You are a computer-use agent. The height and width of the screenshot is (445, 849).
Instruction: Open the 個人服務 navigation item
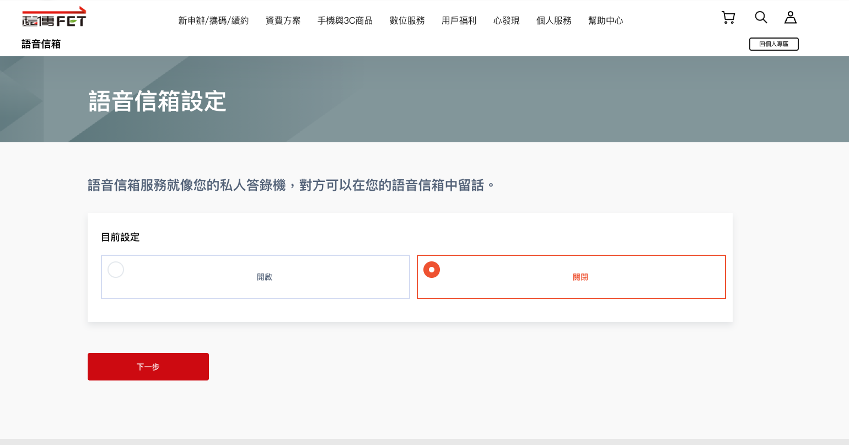554,21
